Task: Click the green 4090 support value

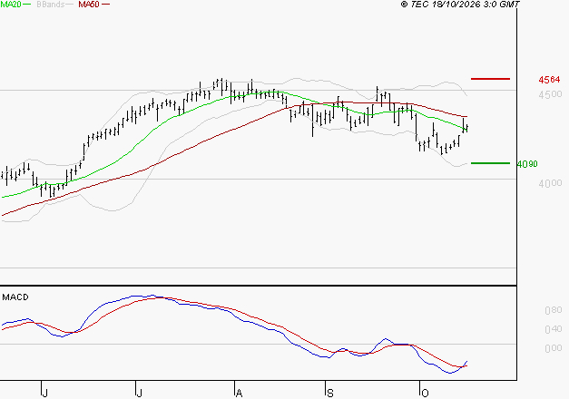Action: (527, 164)
